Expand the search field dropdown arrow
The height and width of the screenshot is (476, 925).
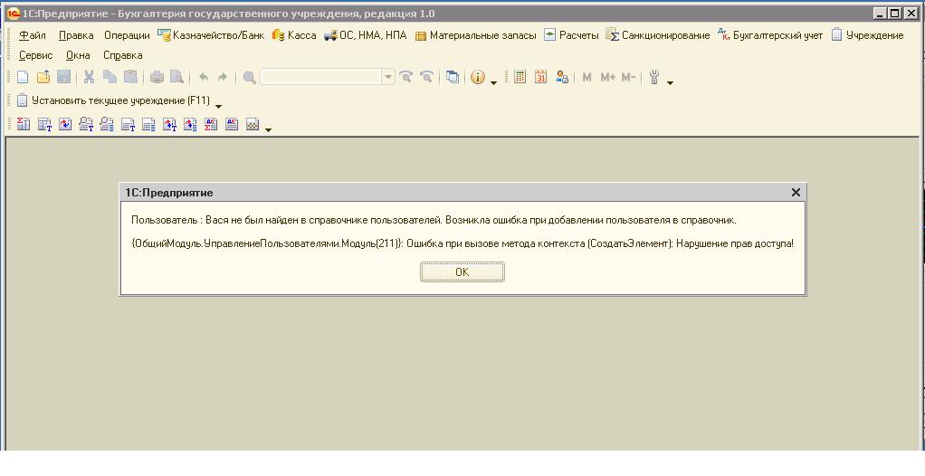[388, 77]
